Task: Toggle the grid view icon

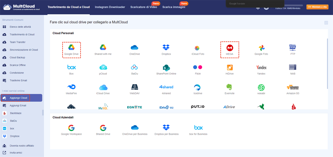Action: 326,23
